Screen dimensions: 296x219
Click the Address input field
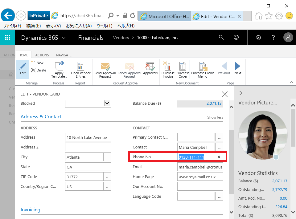tap(88, 137)
